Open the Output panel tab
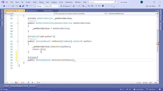Viewport: 163px width, 91px height. pos(6,86)
